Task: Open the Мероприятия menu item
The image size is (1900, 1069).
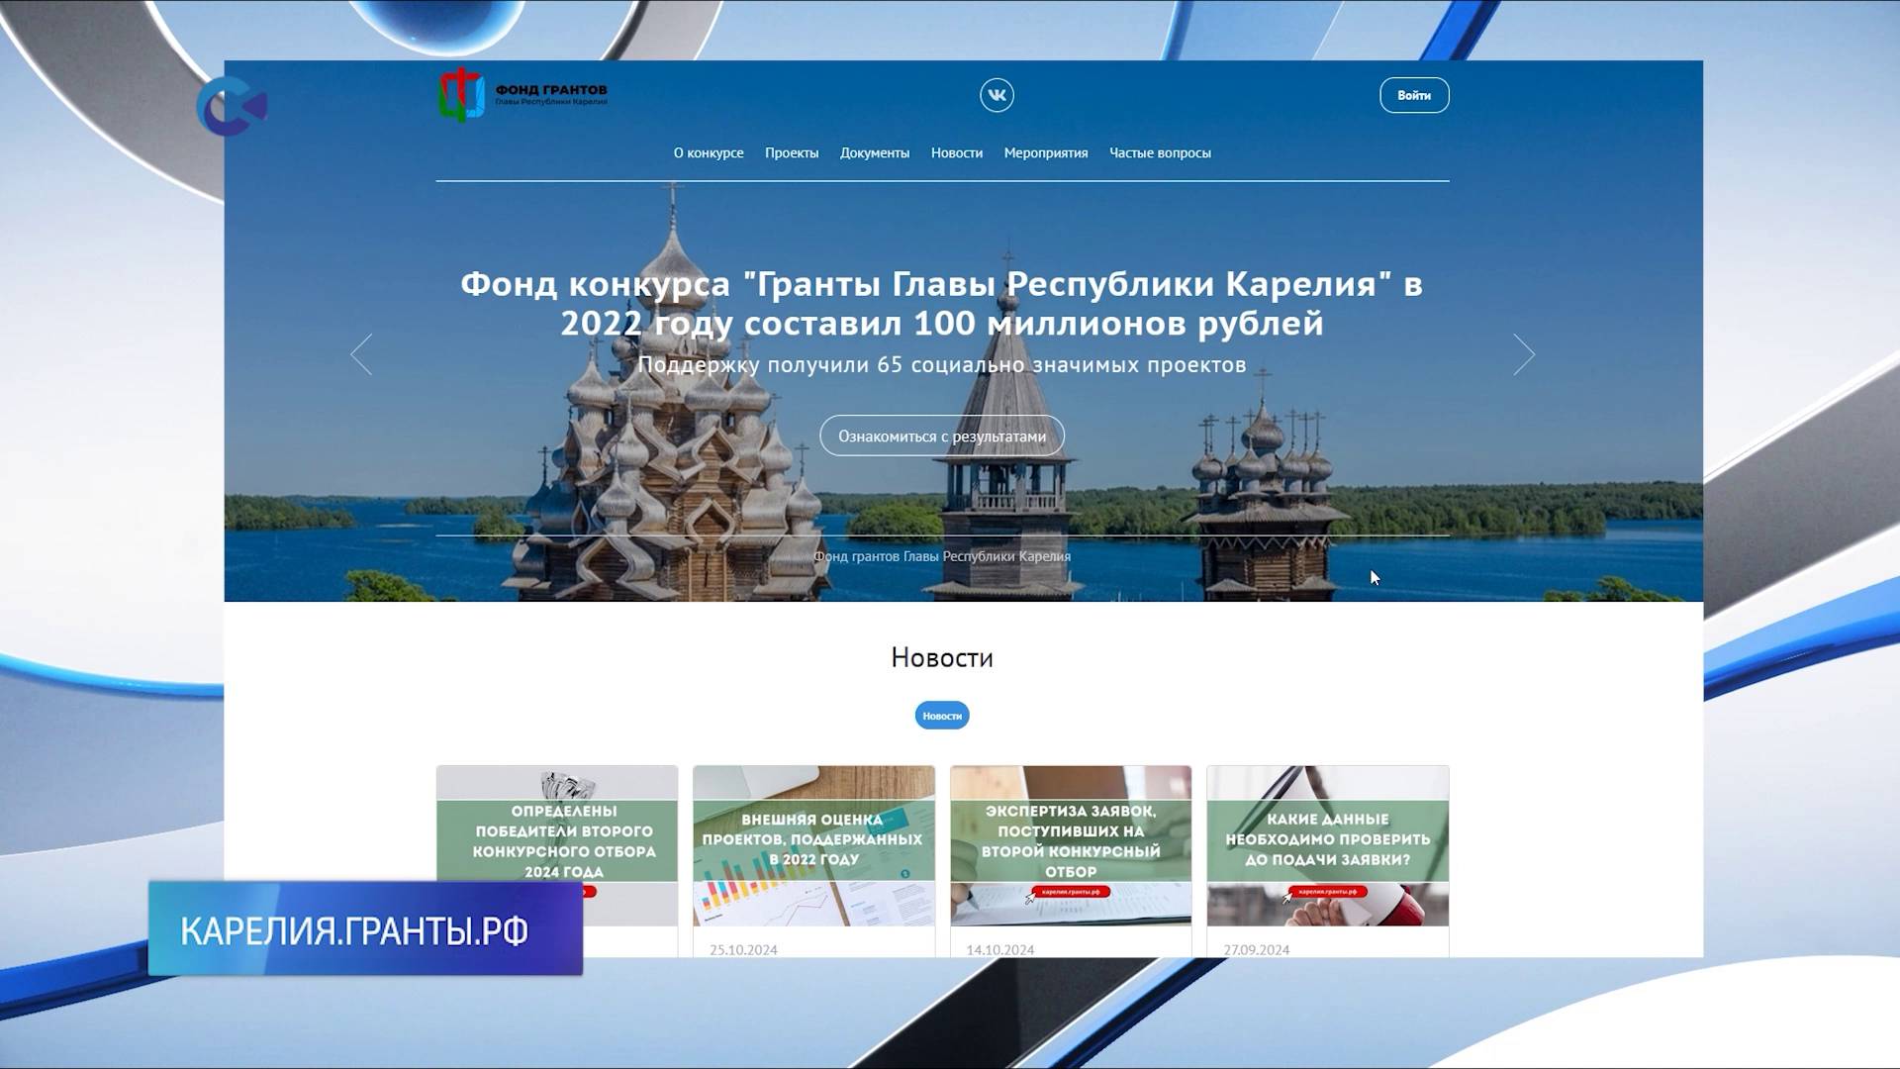Action: pyautogui.click(x=1046, y=152)
